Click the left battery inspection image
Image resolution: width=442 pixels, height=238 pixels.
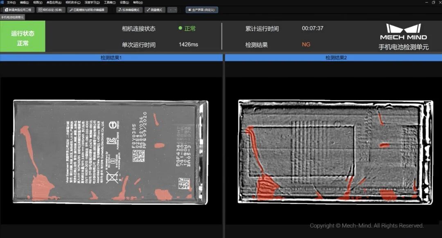(x=110, y=151)
